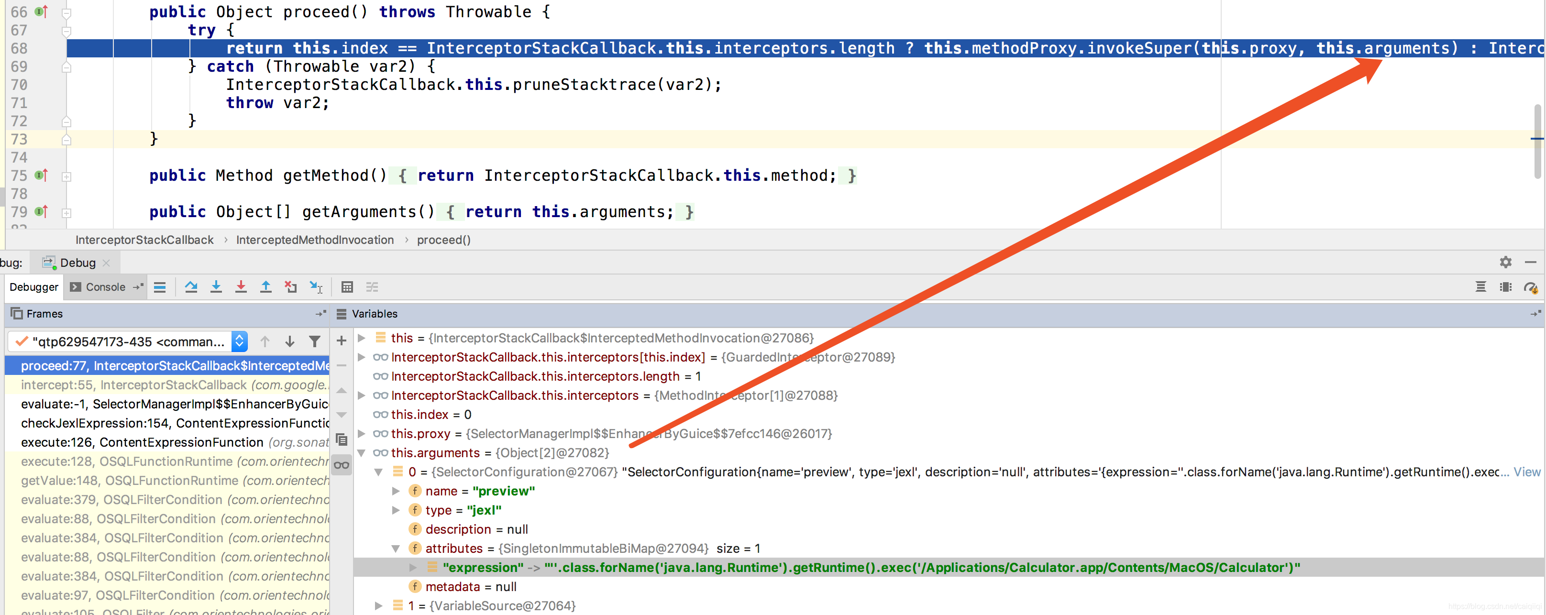Expand the interceptors[this.index] watch node
1546x615 pixels.
tap(362, 357)
